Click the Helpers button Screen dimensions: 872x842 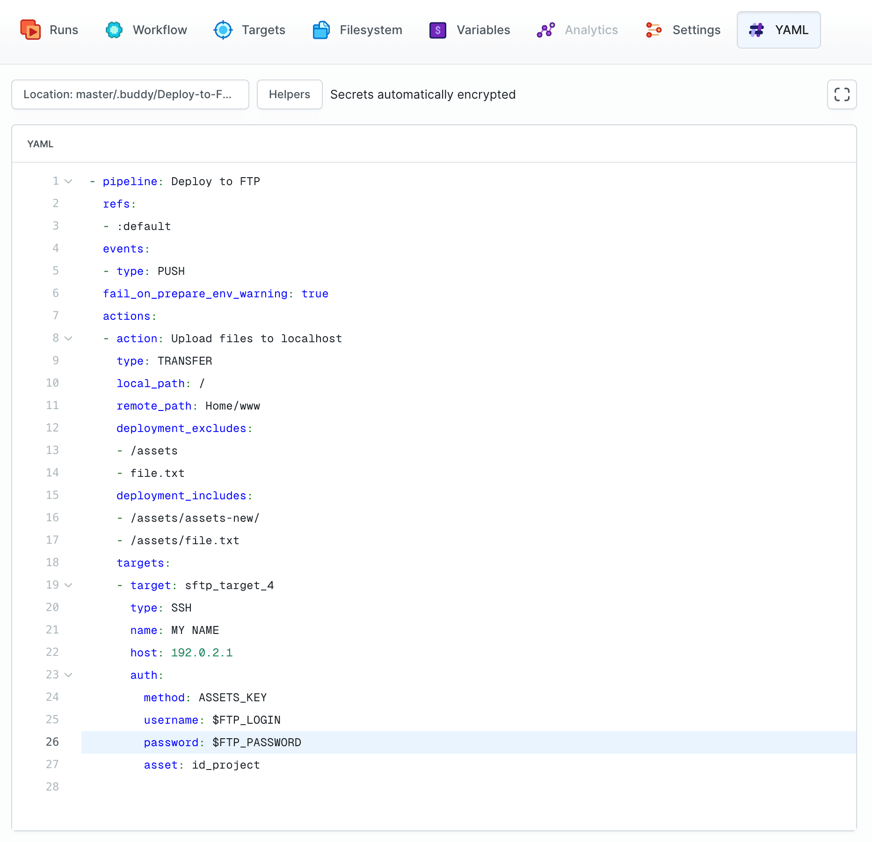click(x=289, y=94)
